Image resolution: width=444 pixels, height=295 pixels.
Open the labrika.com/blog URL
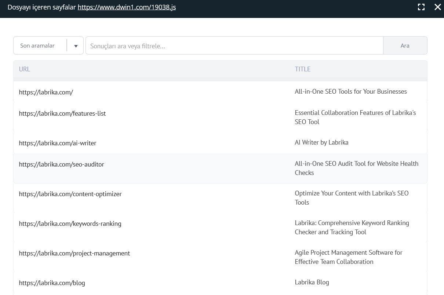tap(52, 283)
